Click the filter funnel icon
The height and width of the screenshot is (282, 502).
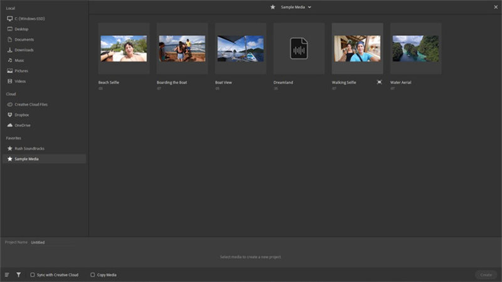coord(19,274)
